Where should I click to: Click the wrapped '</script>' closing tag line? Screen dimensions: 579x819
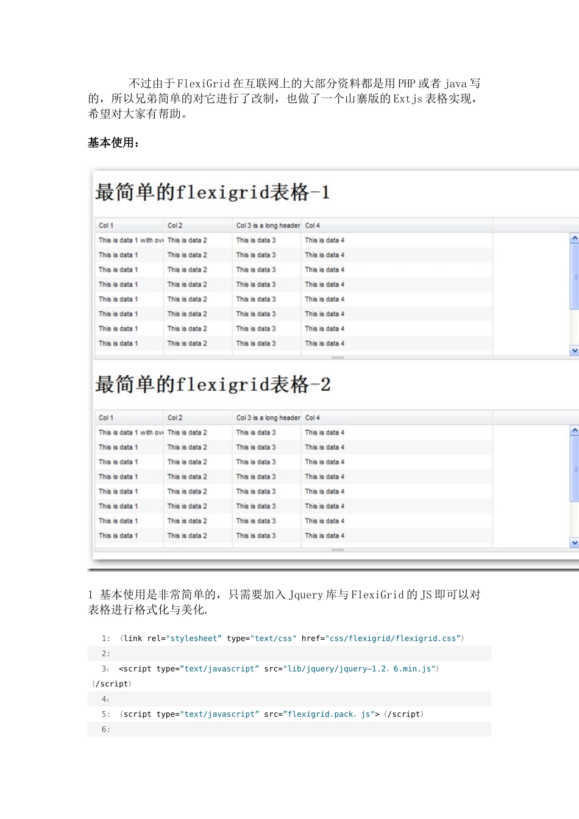click(x=112, y=684)
